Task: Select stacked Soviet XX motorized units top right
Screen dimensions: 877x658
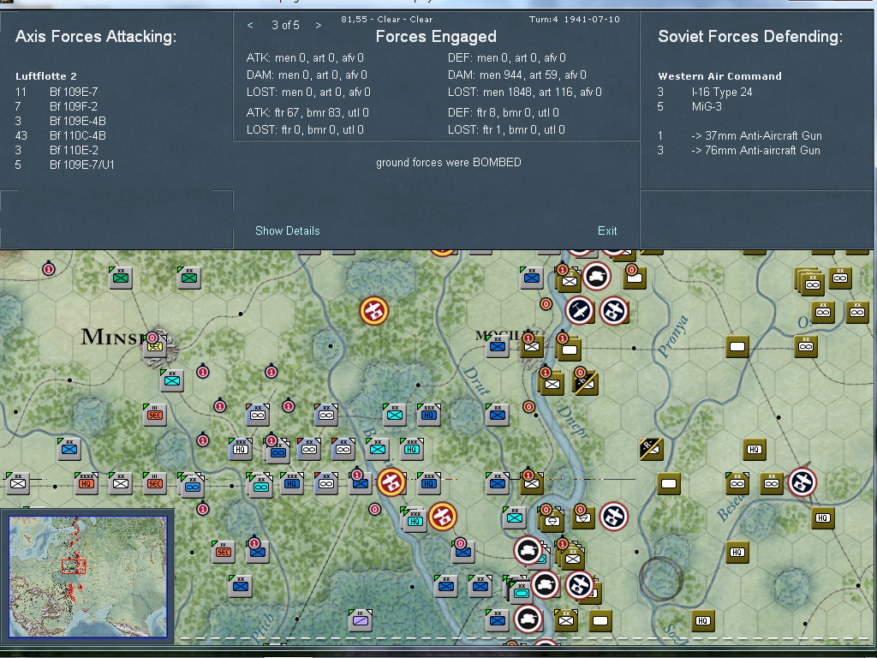Action: 810,281
